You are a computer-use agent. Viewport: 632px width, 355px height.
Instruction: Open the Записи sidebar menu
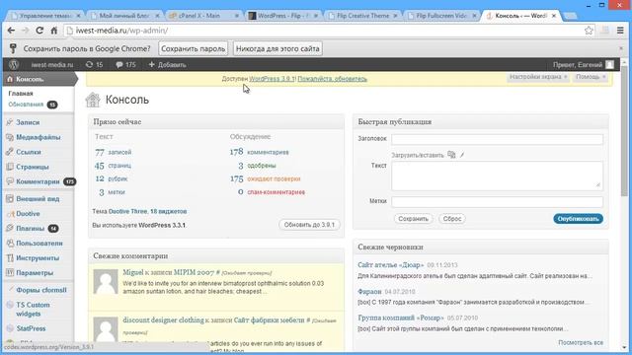[x=28, y=122]
